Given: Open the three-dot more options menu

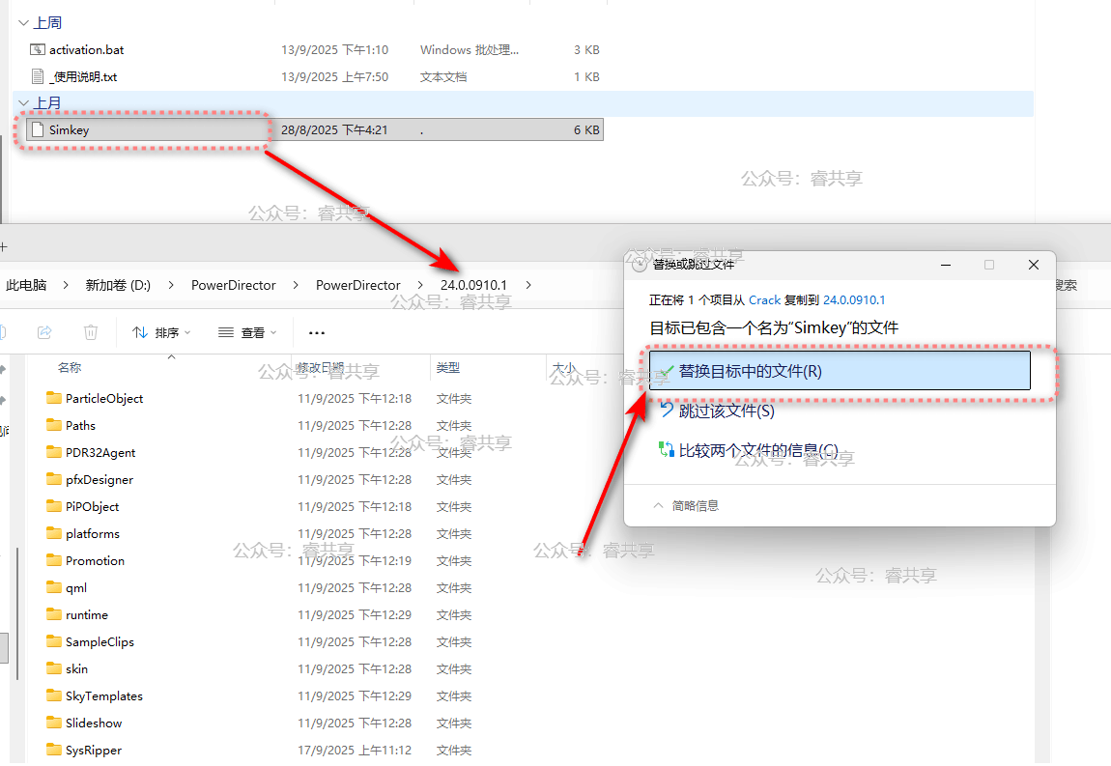Looking at the screenshot, I should pyautogui.click(x=317, y=332).
